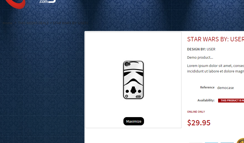Click the Imperial emblem on the phone case
244x143 pixels.
coord(127,96)
